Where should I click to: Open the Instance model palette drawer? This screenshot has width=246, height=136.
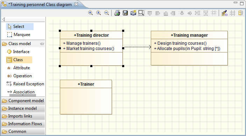coord(23,108)
